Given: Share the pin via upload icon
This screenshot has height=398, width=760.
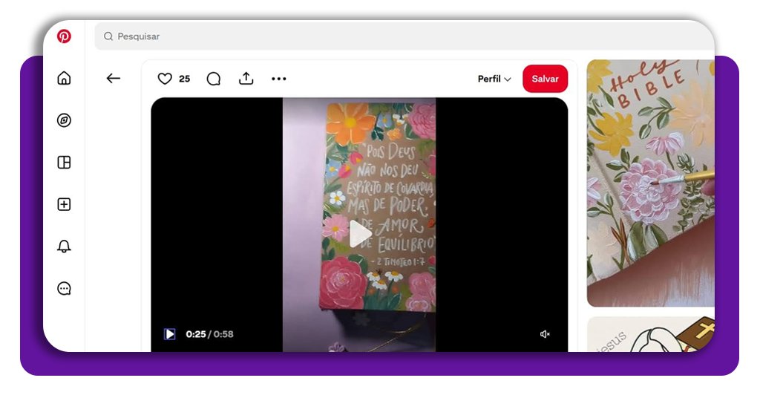Looking at the screenshot, I should pyautogui.click(x=246, y=79).
